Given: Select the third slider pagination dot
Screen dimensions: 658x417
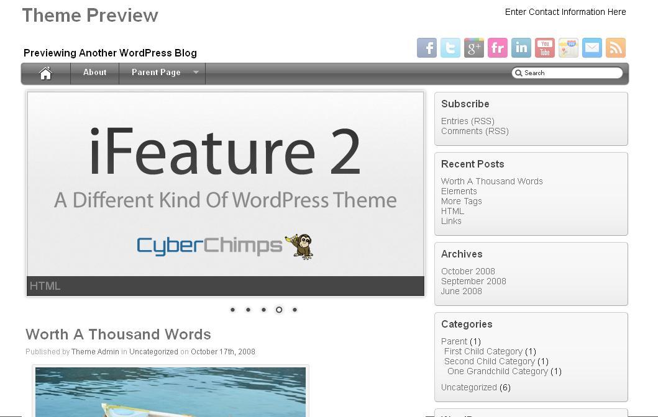Looking at the screenshot, I should coord(263,310).
